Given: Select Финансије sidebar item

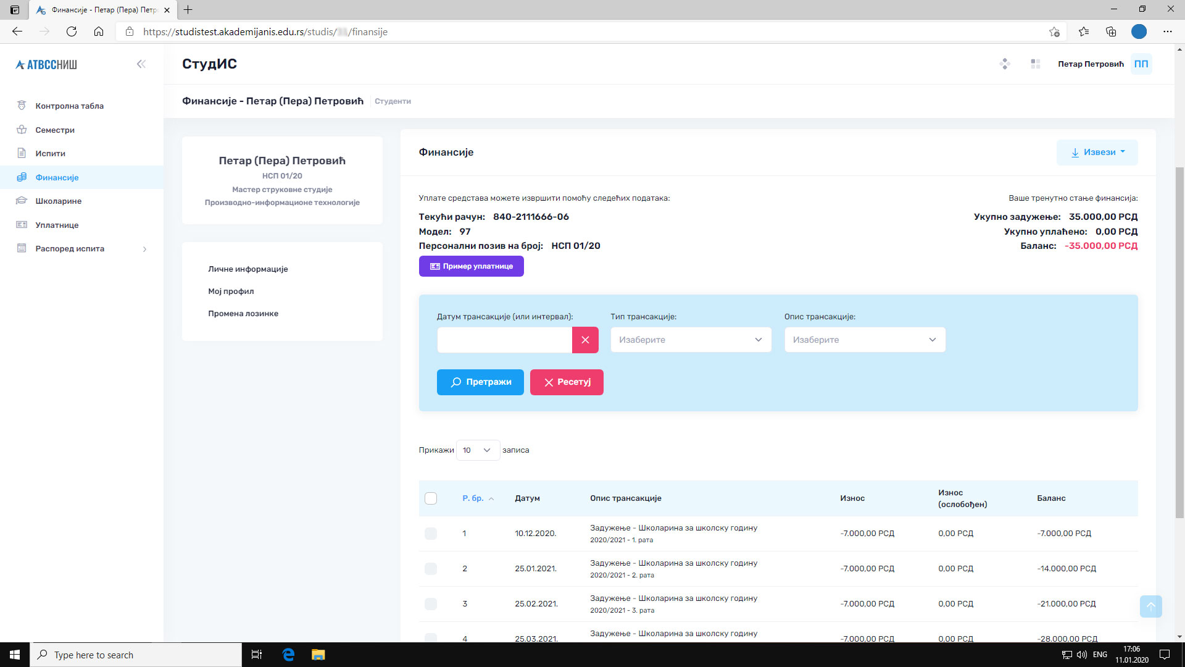Looking at the screenshot, I should [81, 177].
